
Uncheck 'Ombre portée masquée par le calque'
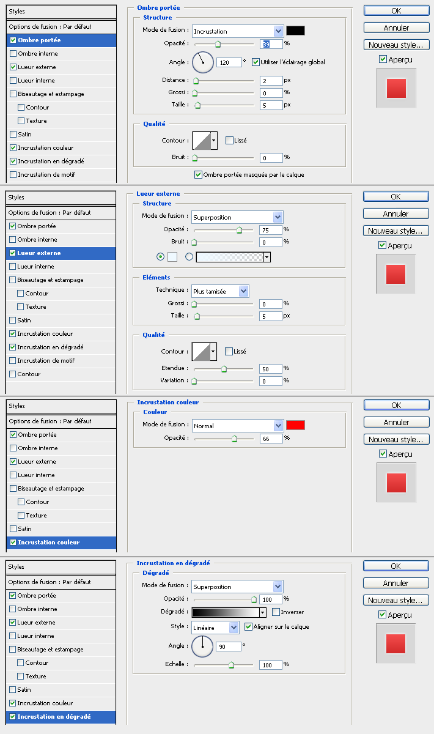[198, 175]
